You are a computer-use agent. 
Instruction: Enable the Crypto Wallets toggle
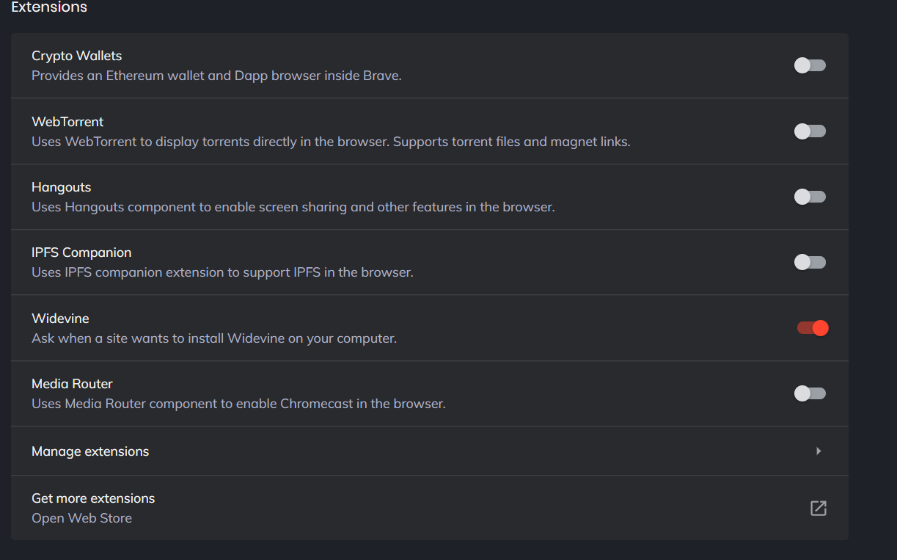point(810,65)
